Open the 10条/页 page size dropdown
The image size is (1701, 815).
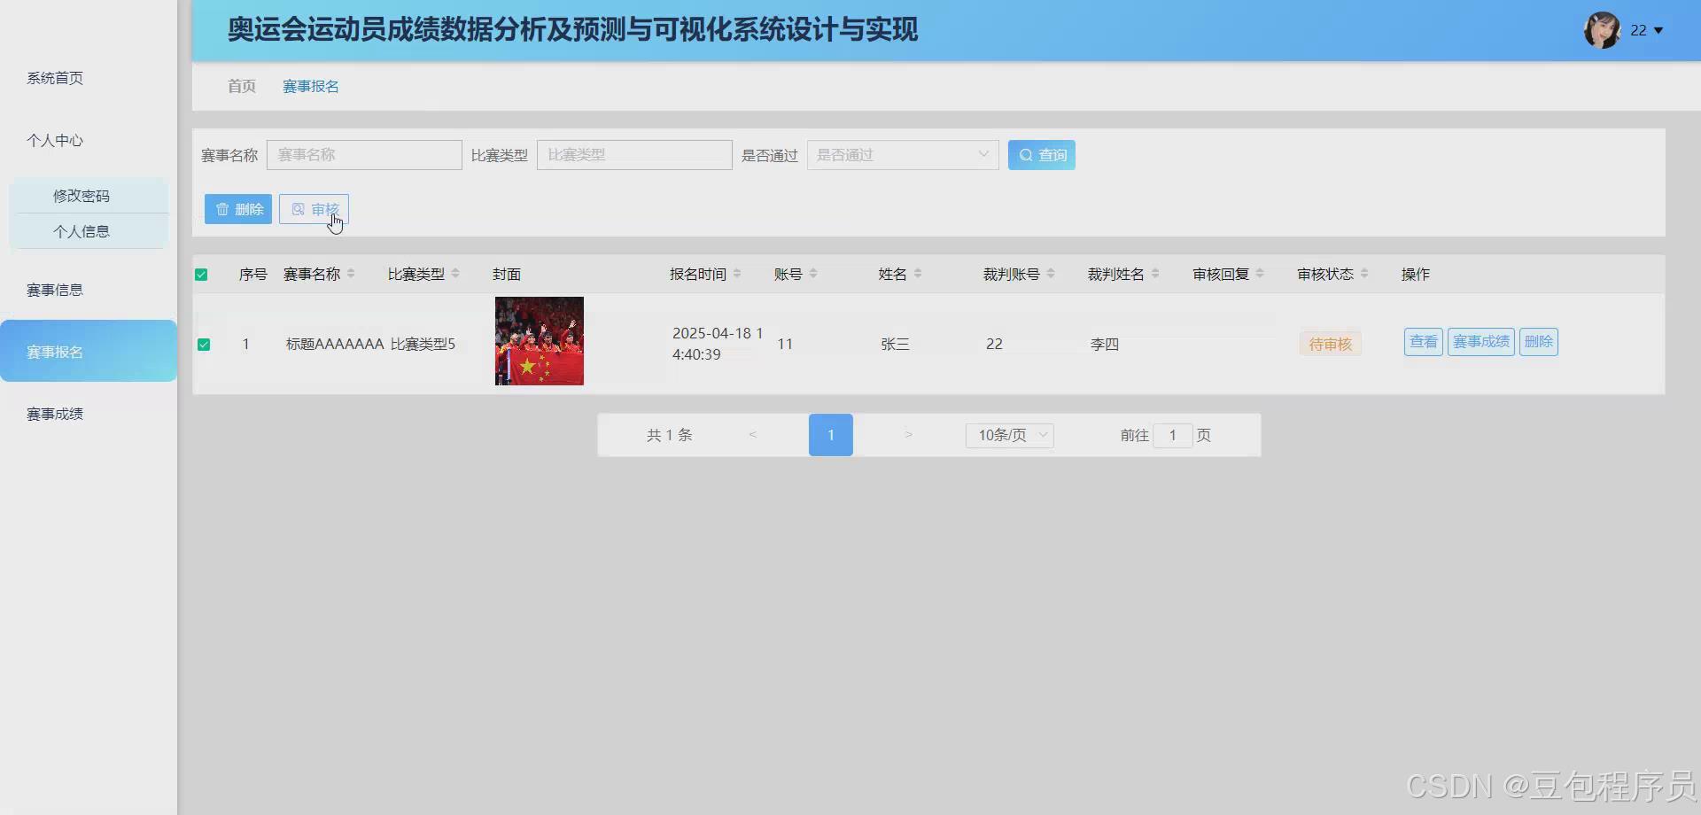[x=1008, y=435]
